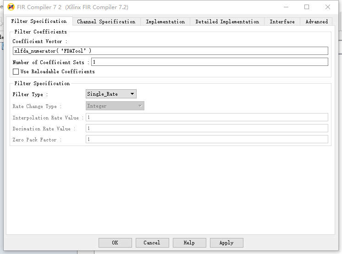The height and width of the screenshot is (254, 342).
Task: Open the disabled Rate Change Type dropdown
Action: [115, 106]
